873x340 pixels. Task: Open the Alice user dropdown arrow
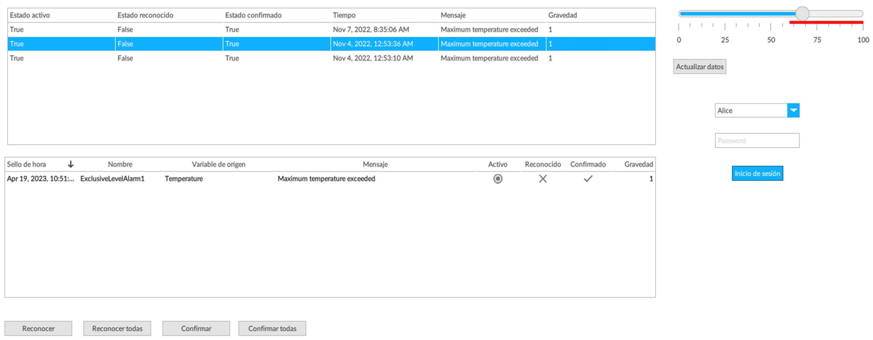[793, 110]
